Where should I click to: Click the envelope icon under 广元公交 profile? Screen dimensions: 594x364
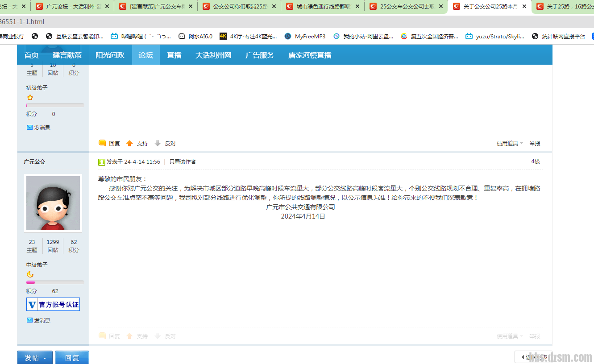[29, 320]
